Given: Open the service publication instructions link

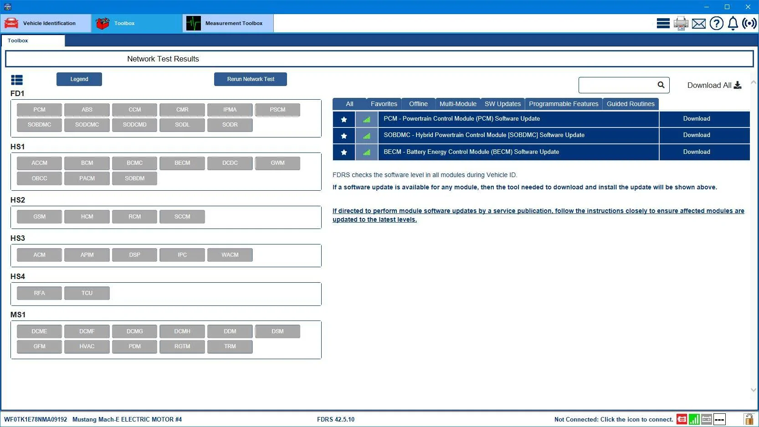Looking at the screenshot, I should point(538,215).
